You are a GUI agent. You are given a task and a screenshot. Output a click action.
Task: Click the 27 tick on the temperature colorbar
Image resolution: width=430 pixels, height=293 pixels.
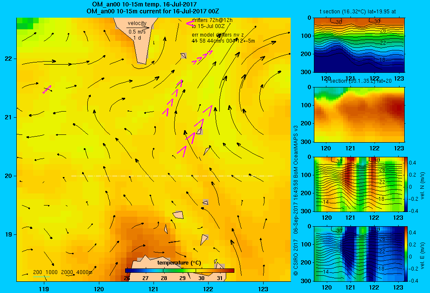(x=145, y=278)
